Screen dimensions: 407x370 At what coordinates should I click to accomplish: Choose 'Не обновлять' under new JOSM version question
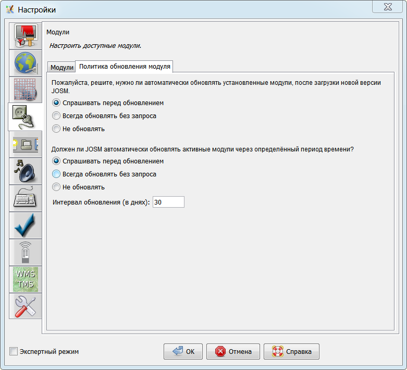57,129
